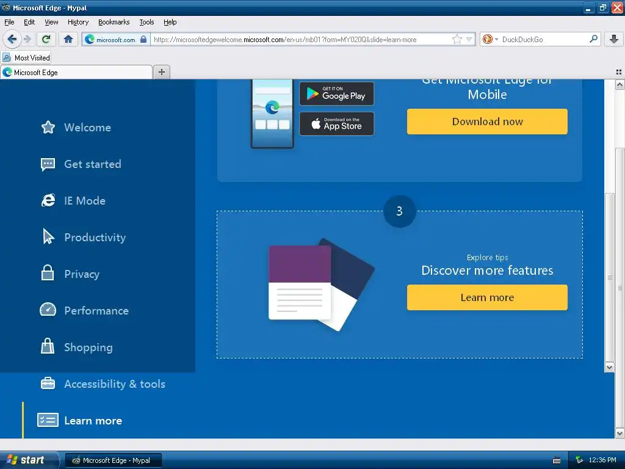Click the yellow Download now button
625x469 pixels.
(487, 122)
